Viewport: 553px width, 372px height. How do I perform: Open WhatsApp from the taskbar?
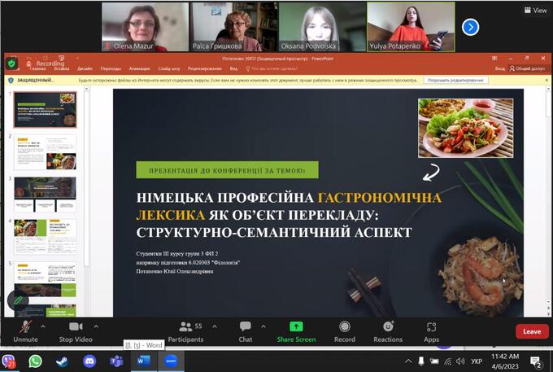pos(35,361)
